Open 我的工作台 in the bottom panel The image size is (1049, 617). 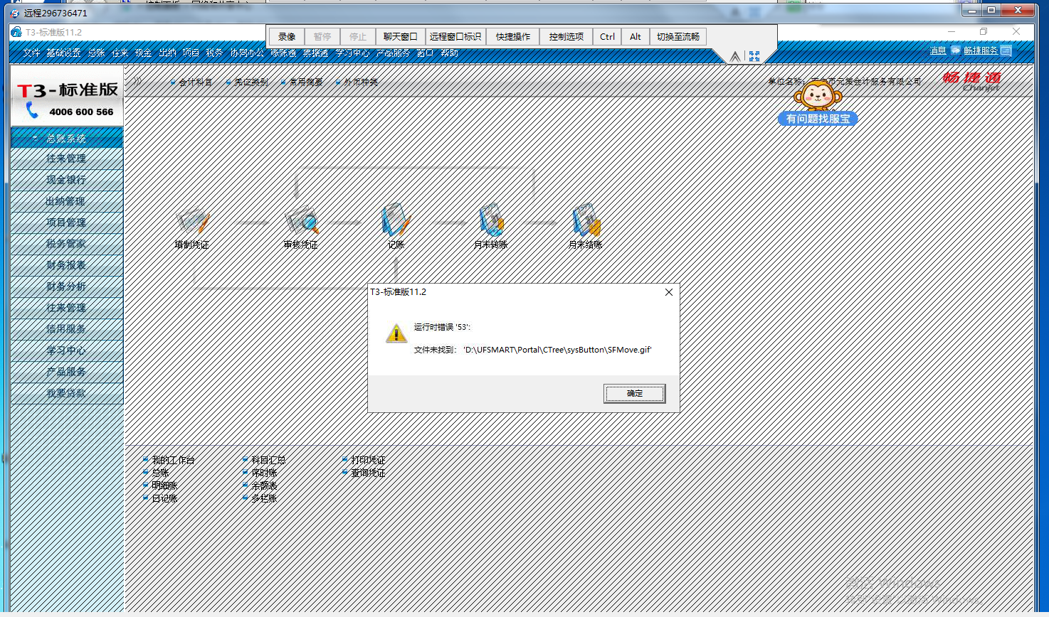[x=173, y=461]
